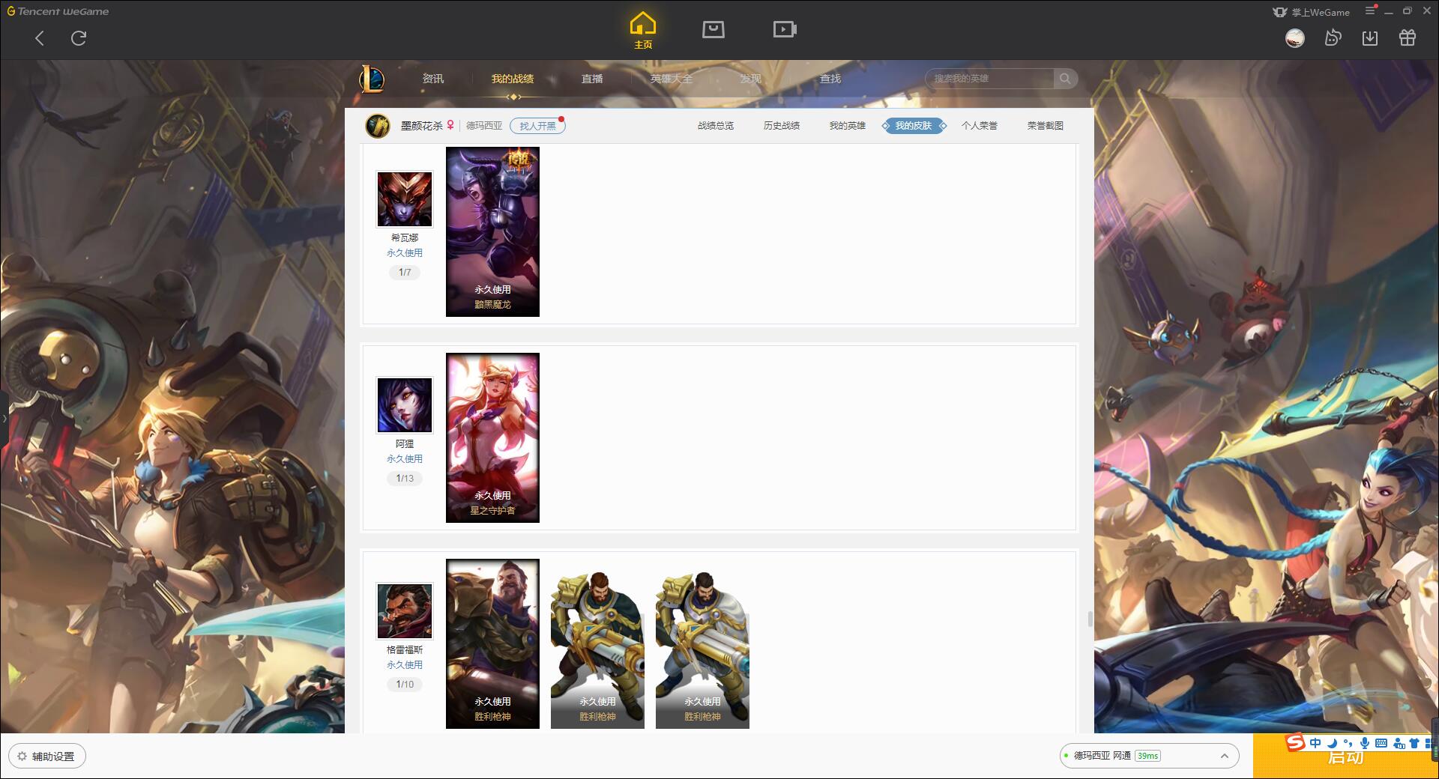The width and height of the screenshot is (1439, 779).
Task: Switch to 个人荣誉 sub-tab
Action: (980, 126)
